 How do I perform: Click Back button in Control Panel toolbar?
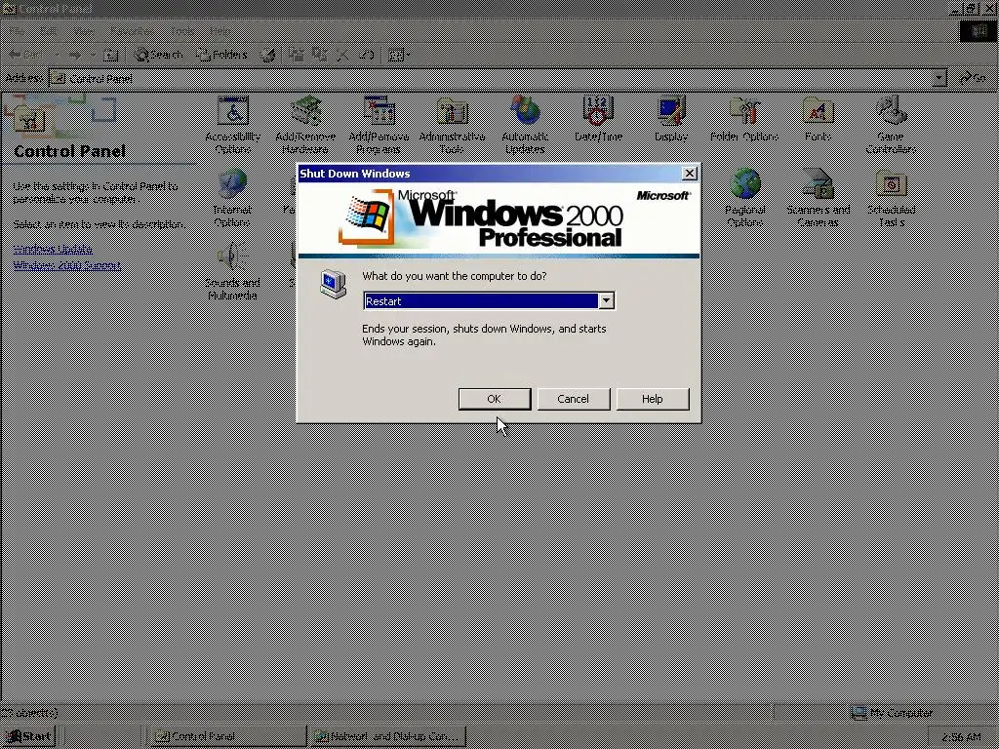25,55
